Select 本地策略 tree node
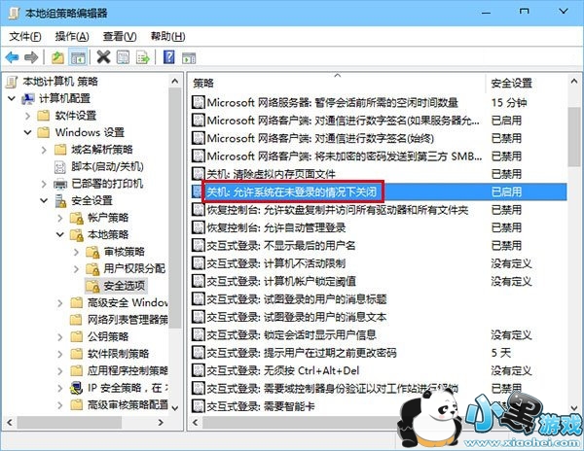 coord(108,234)
